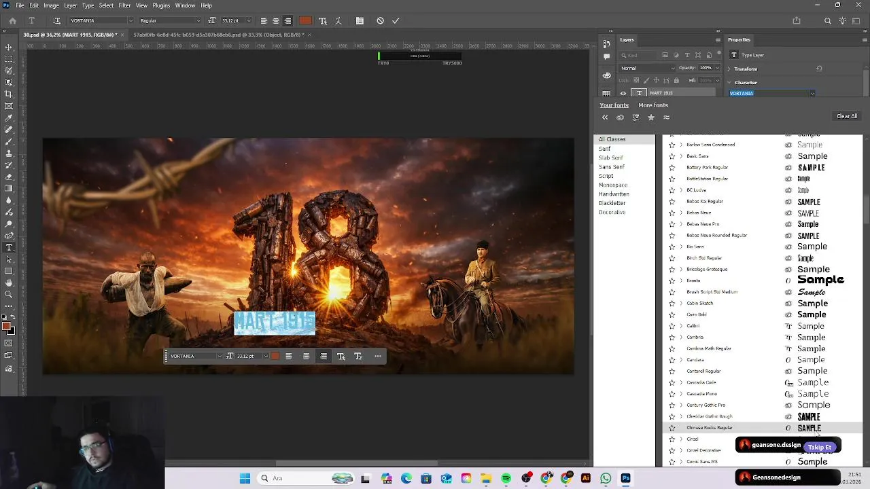Open font style Regular dropdown
The image size is (870, 489).
(198, 20)
